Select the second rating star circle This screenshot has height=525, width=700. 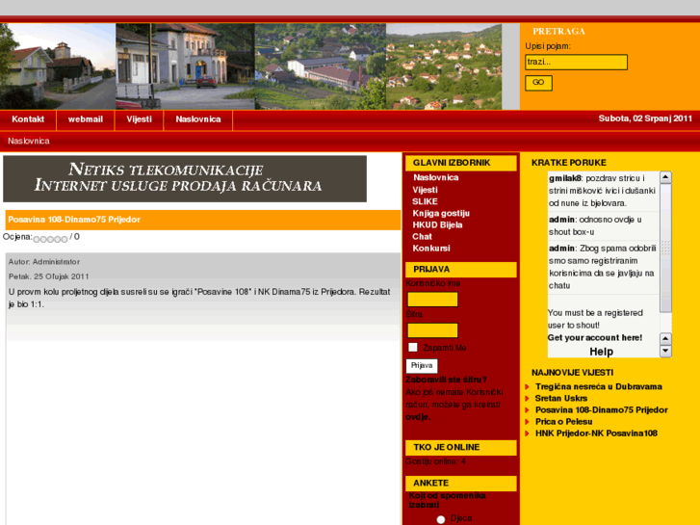pyautogui.click(x=43, y=240)
